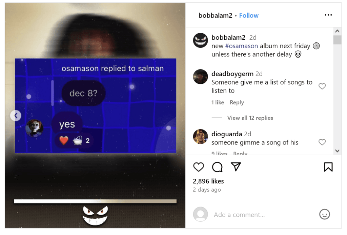Share the post with the paper plane icon
This screenshot has height=235, width=347.
point(236,167)
